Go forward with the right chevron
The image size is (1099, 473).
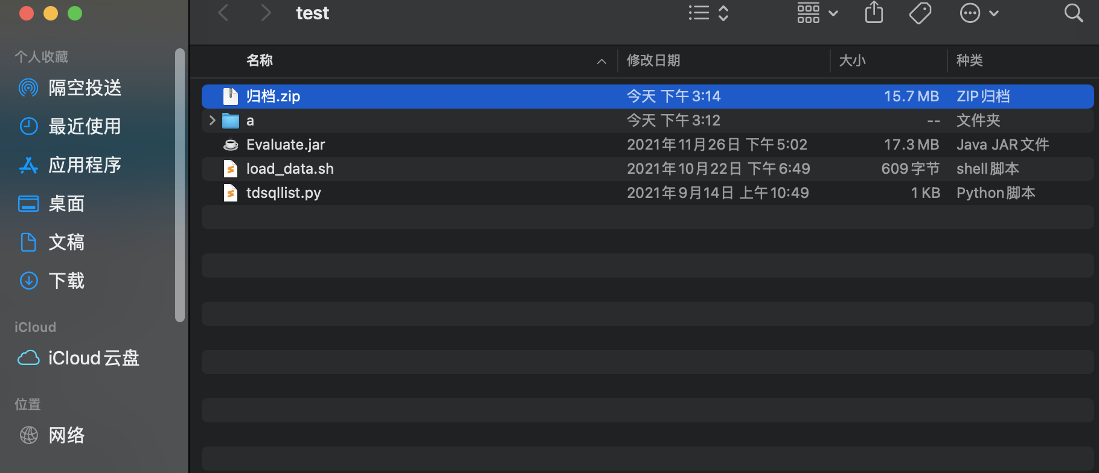[266, 13]
